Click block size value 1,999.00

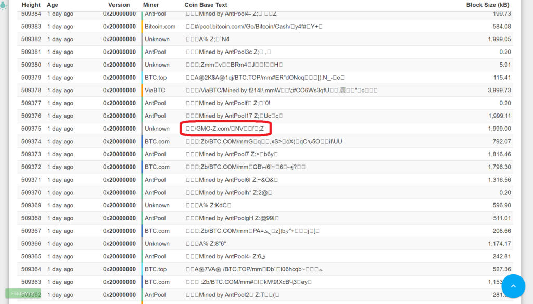tap(499, 129)
